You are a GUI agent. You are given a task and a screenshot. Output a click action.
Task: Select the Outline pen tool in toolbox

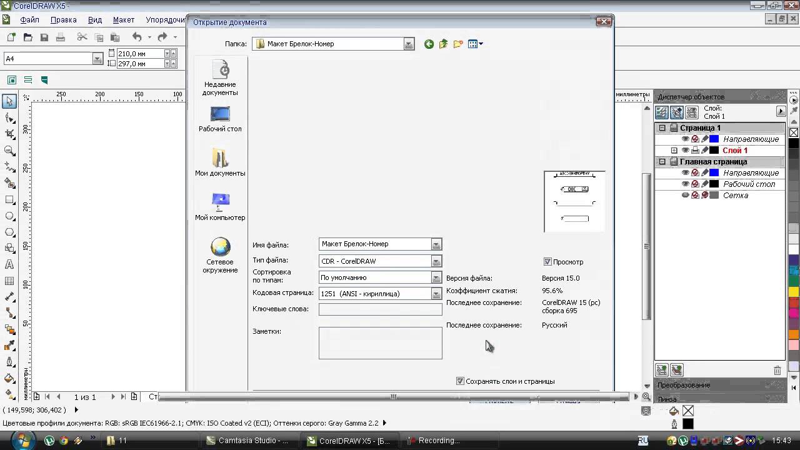[x=9, y=362]
